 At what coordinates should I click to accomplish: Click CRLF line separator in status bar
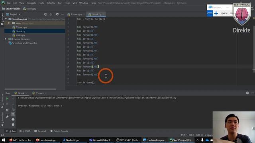[191, 135]
